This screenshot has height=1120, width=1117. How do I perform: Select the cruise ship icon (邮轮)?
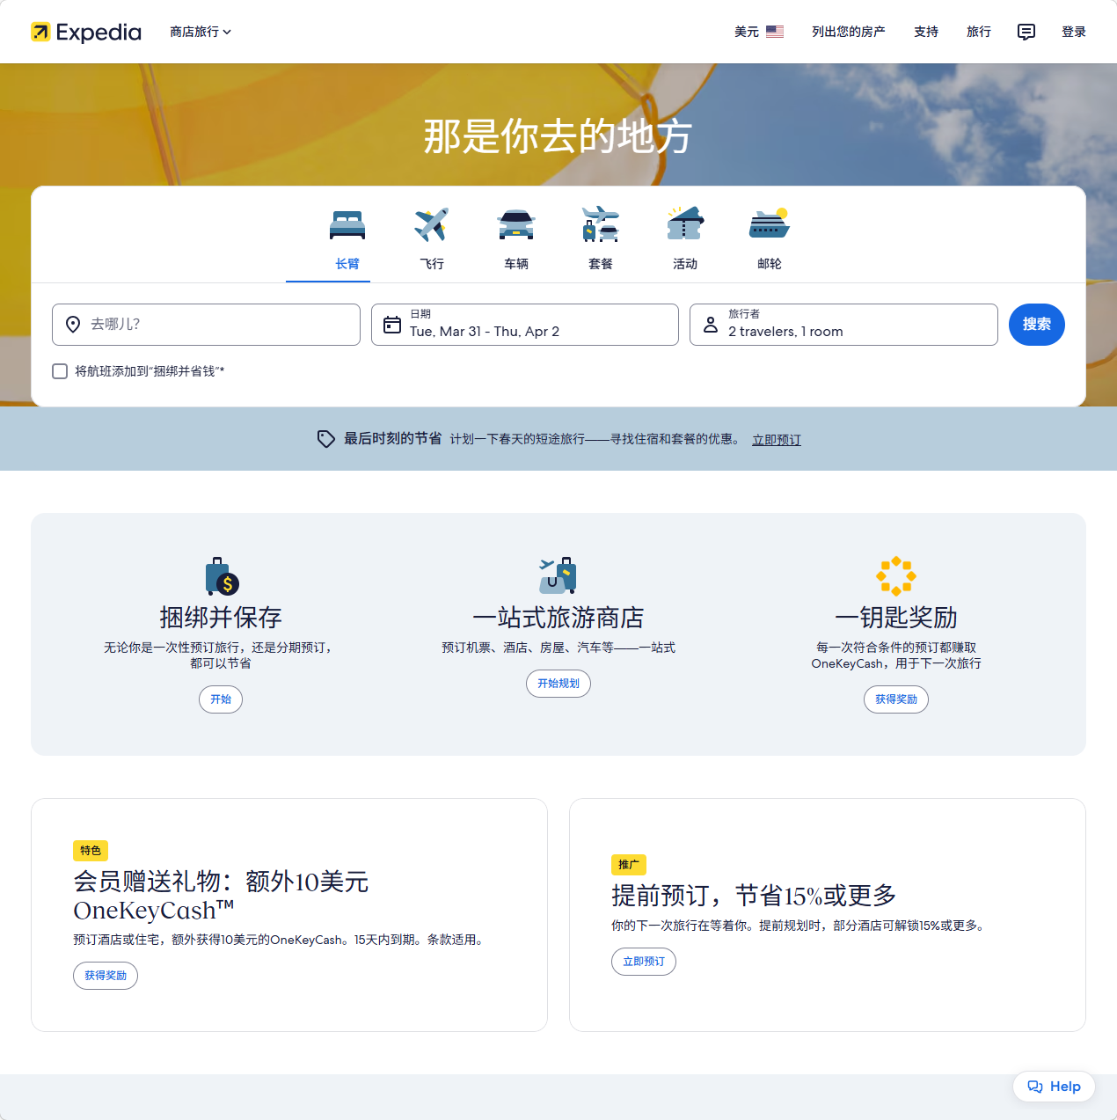pyautogui.click(x=769, y=225)
